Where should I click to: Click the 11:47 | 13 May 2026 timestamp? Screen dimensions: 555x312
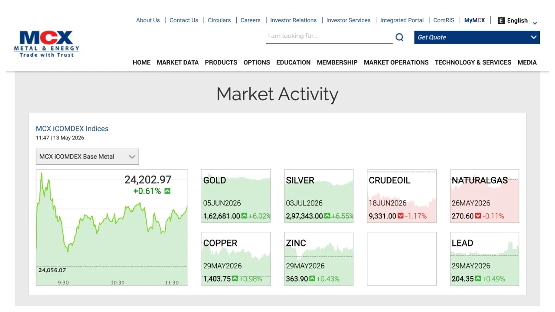pos(60,138)
